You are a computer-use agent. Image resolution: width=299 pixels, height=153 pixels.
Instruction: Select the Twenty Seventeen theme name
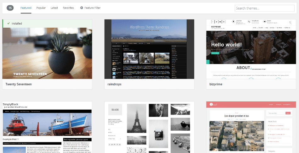click(19, 84)
